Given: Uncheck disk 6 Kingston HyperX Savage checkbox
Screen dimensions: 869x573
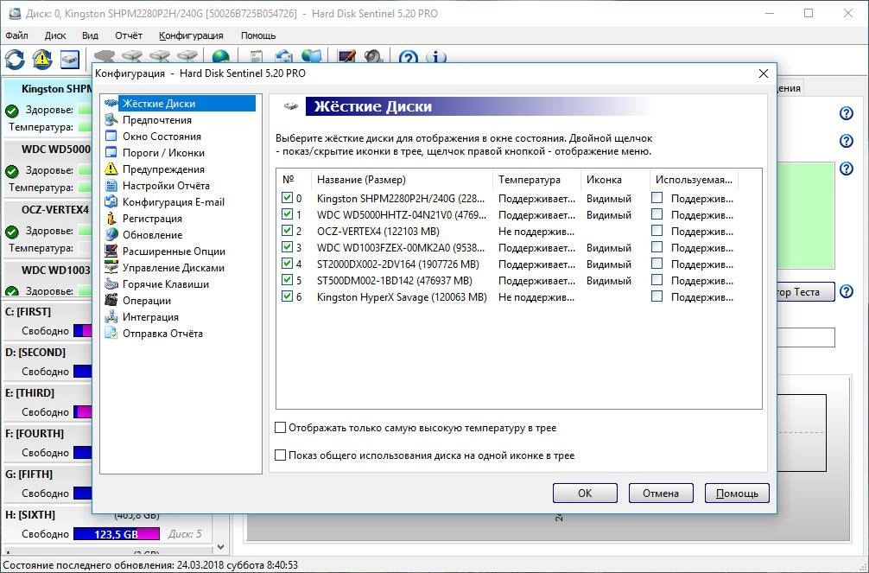Looking at the screenshot, I should coord(287,296).
